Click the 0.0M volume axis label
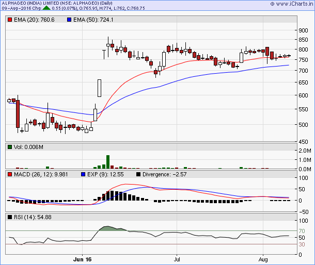Screen dimensions: 315x265 point(305,169)
